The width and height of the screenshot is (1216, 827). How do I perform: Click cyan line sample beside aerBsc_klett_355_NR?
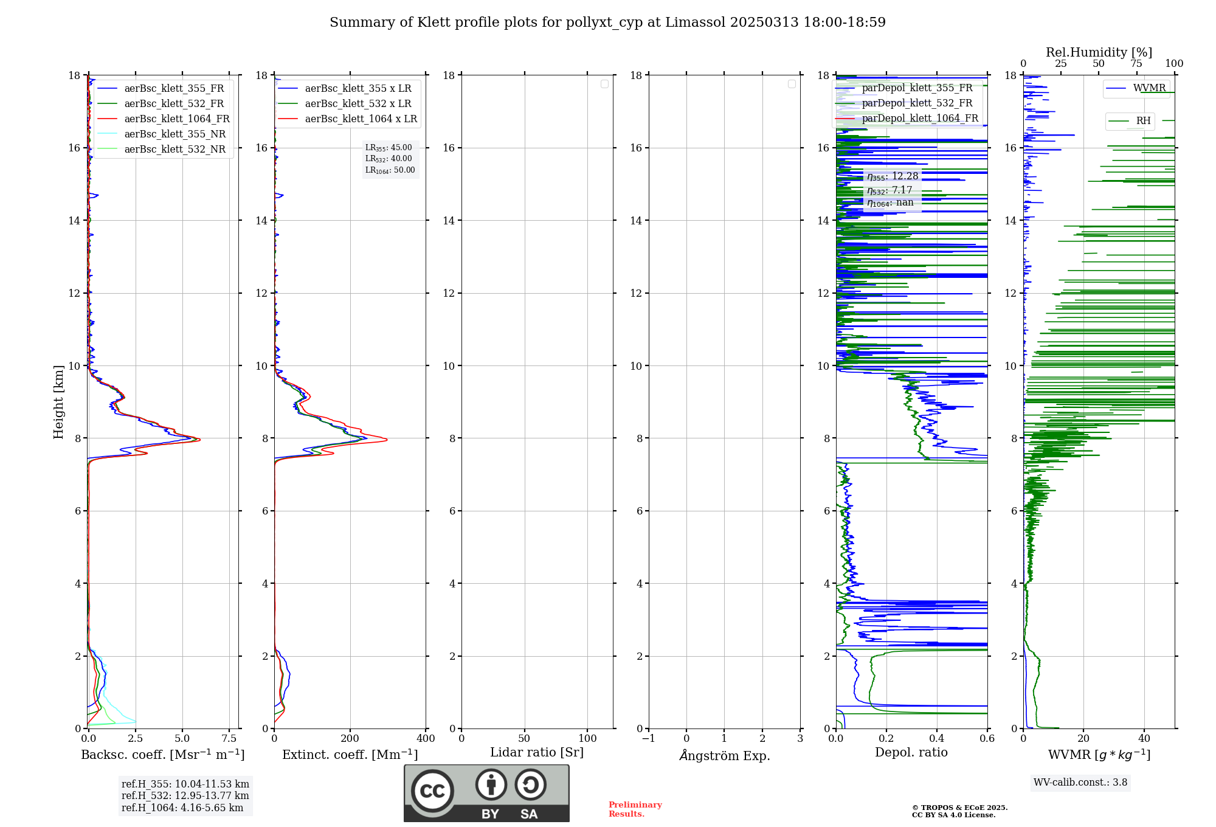(x=107, y=134)
